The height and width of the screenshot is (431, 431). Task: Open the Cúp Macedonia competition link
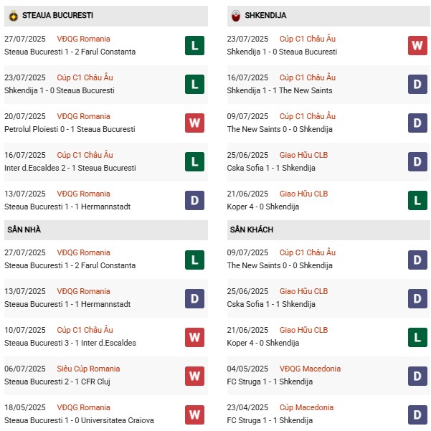click(x=306, y=407)
